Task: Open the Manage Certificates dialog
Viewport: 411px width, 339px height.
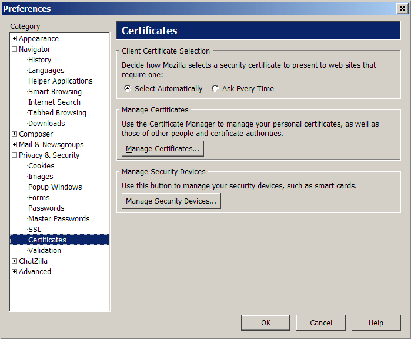Action: 162,148
